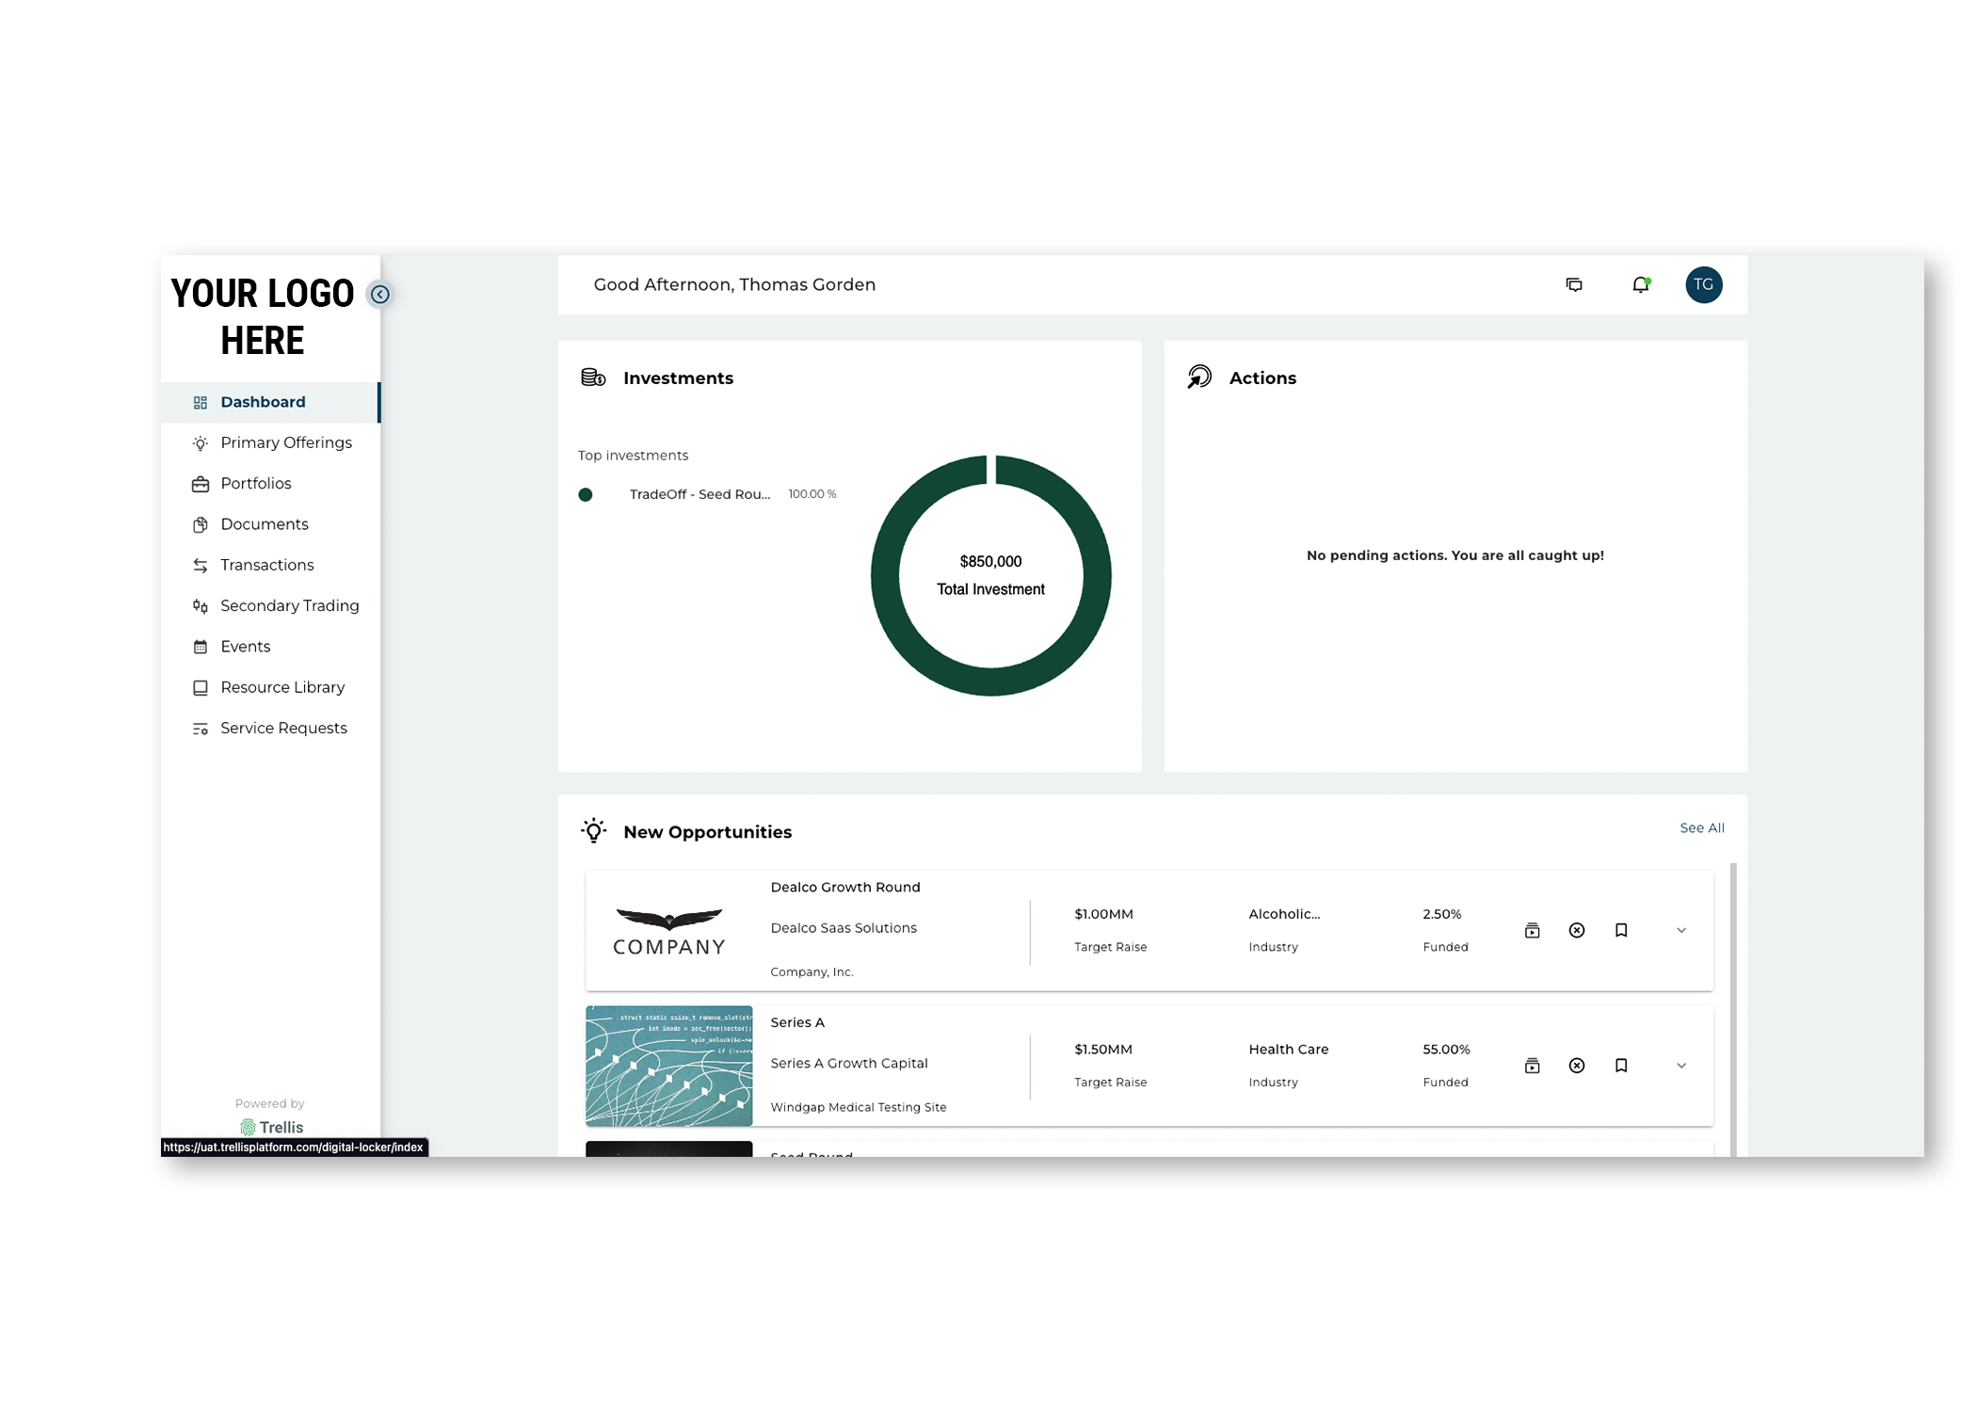
Task: Open Secondary Trading section
Action: [289, 606]
